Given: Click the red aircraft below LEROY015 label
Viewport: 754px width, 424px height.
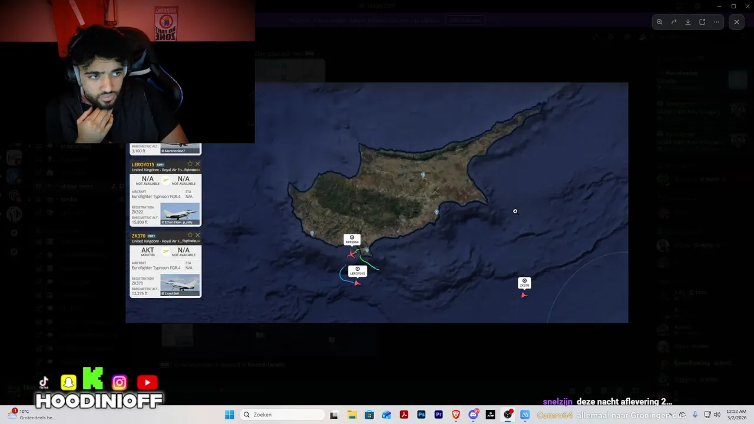Looking at the screenshot, I should (357, 283).
